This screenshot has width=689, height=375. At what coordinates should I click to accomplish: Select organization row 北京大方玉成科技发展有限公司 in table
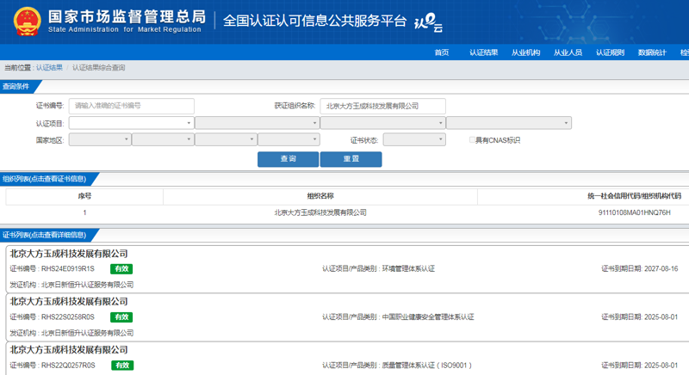click(x=320, y=212)
